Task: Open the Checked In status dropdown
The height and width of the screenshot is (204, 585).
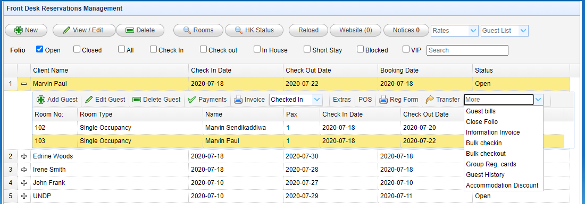Action: [317, 100]
